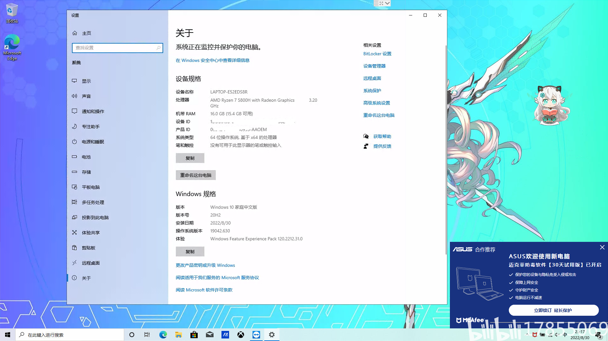Open Cortana circle icon on taskbar
608x341 pixels.
(x=132, y=335)
